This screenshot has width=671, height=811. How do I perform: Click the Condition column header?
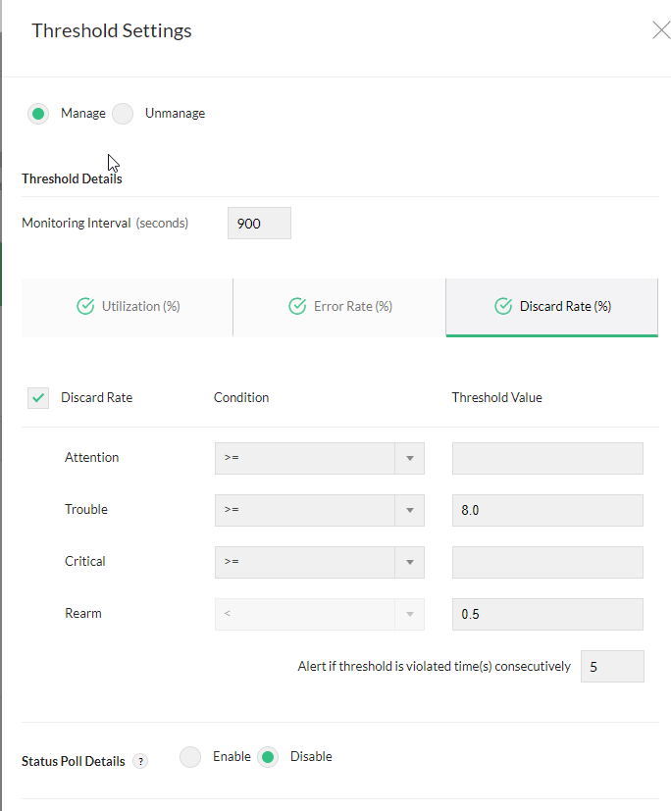point(241,398)
